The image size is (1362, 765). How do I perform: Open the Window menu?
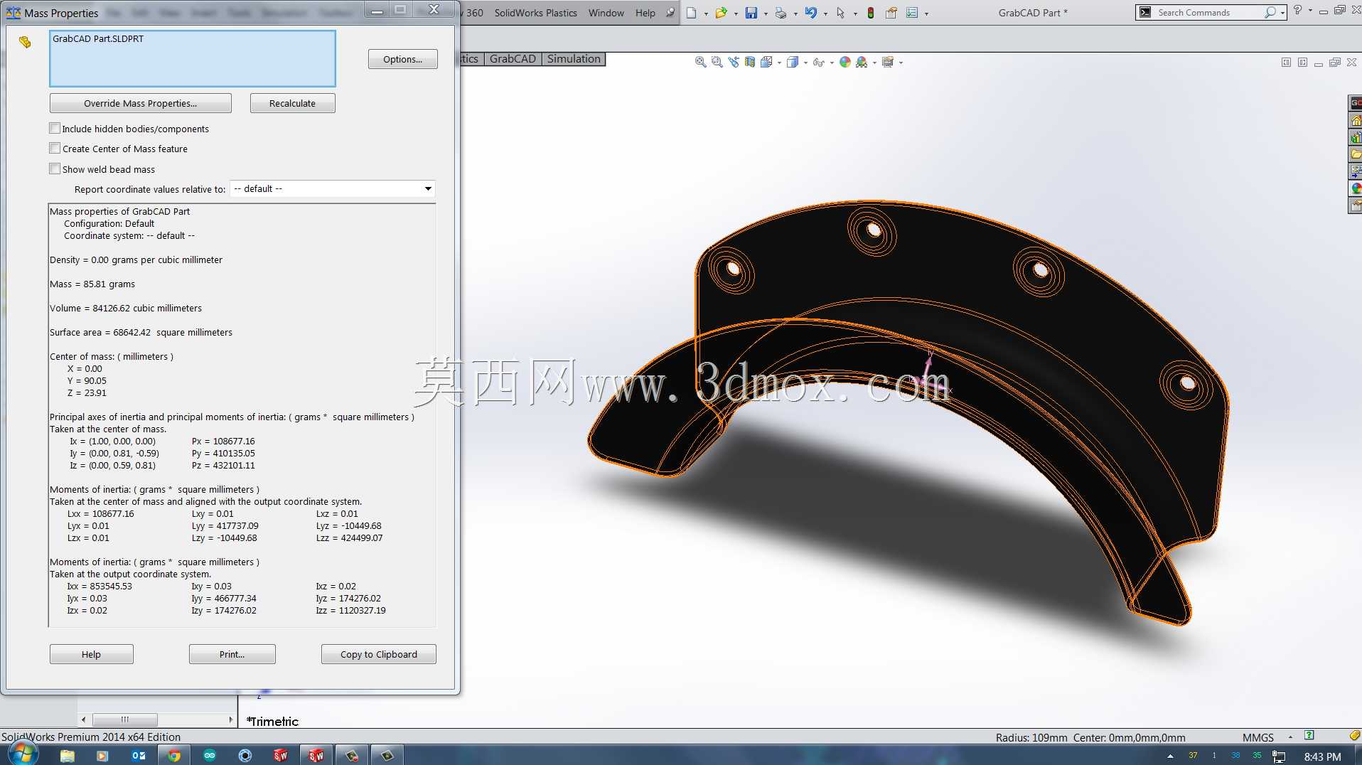tap(606, 13)
